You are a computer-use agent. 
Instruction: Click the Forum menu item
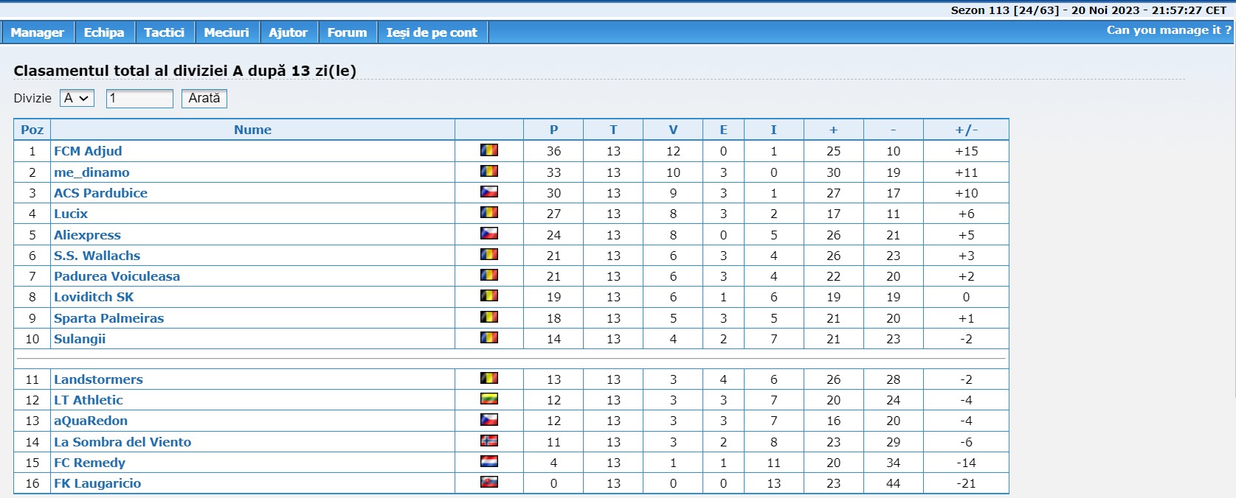click(347, 32)
